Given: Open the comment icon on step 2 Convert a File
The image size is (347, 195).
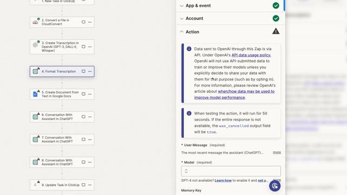Looking at the screenshot, I should (x=83, y=22).
